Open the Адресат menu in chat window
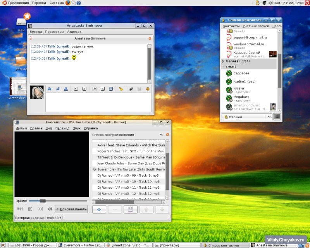Viewport: 310px width, 248px height. point(74,32)
